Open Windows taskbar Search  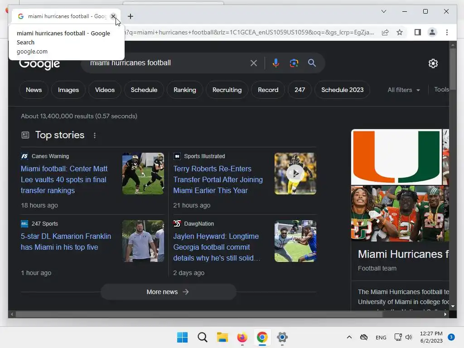(203, 337)
